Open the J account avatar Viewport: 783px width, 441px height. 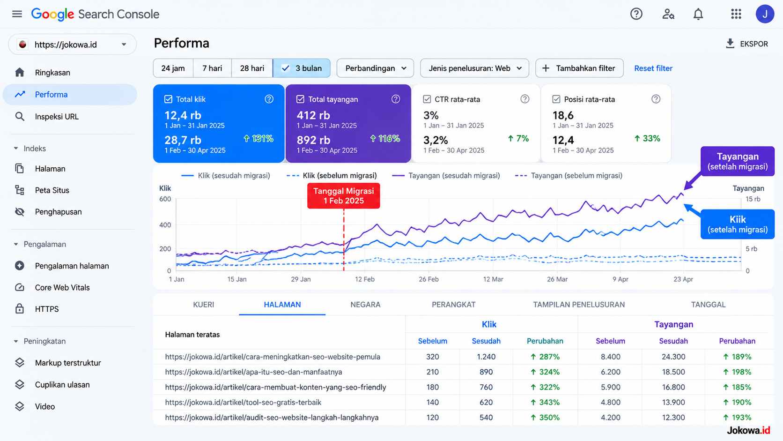pos(765,14)
